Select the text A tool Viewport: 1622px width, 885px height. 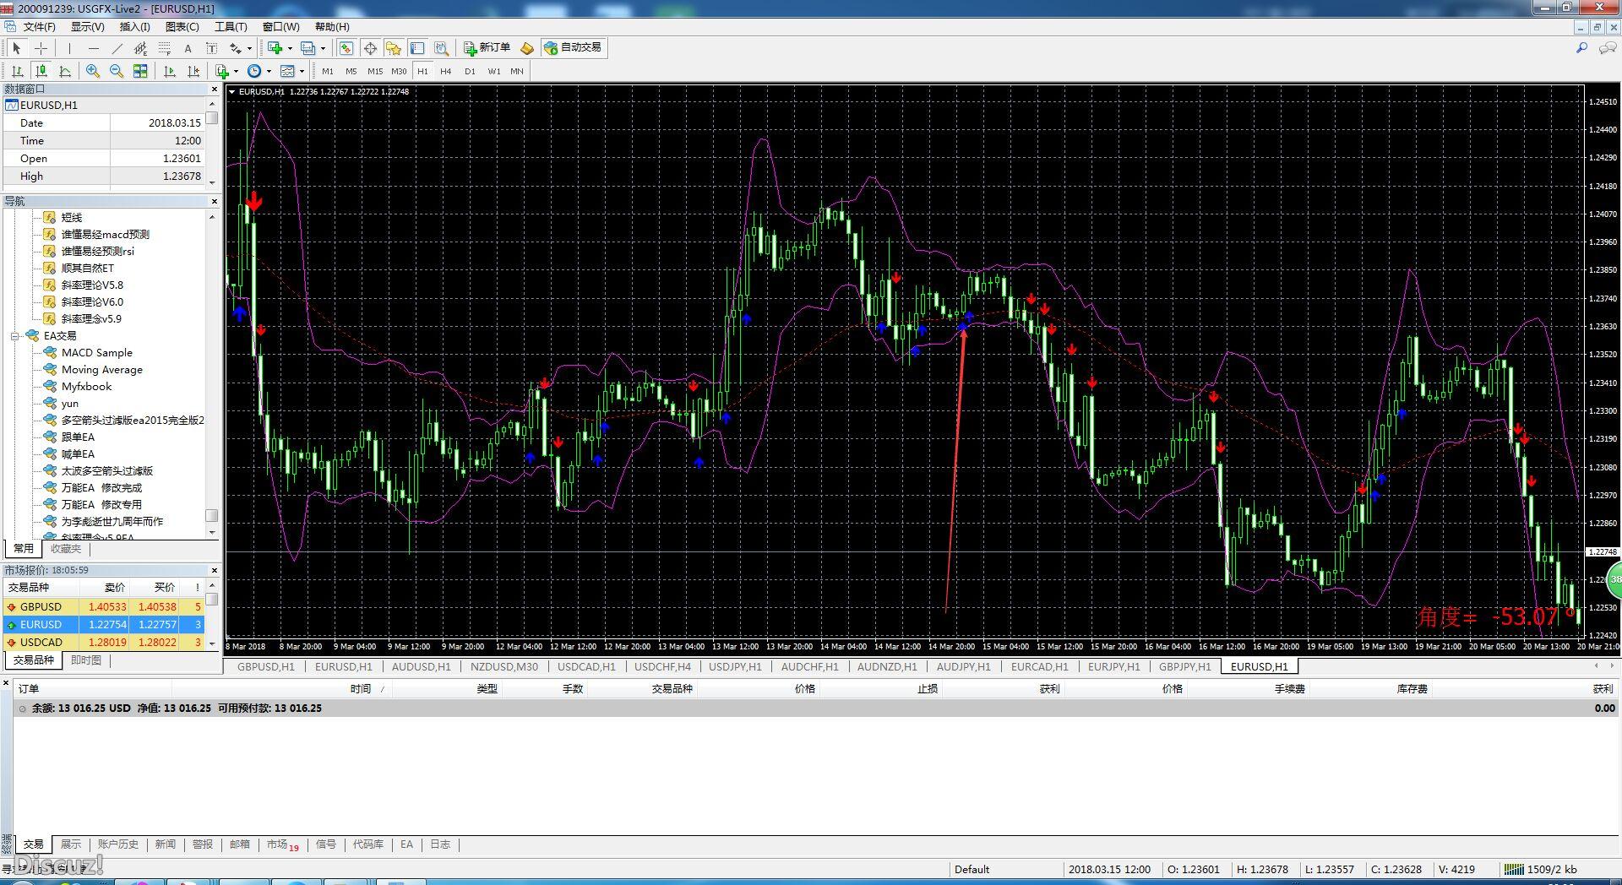point(188,48)
